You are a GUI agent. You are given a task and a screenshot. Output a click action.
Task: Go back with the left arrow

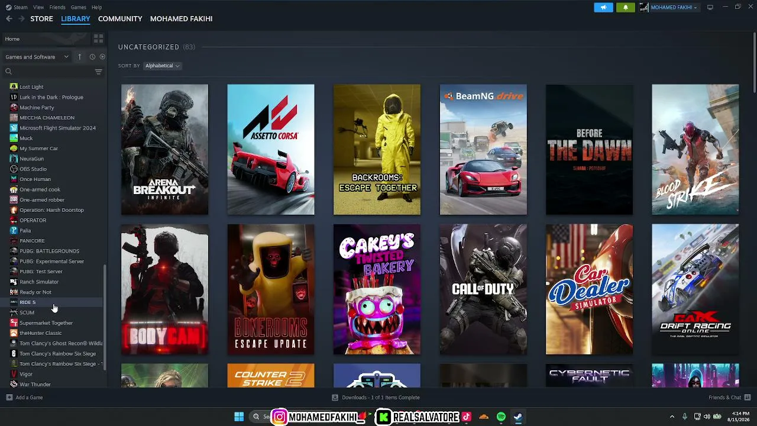9,19
